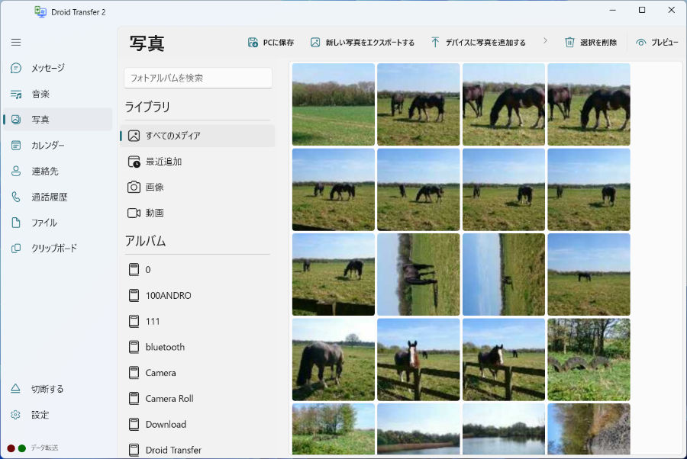Expand the toolbar overflow chevron
687x459 pixels.
545,41
